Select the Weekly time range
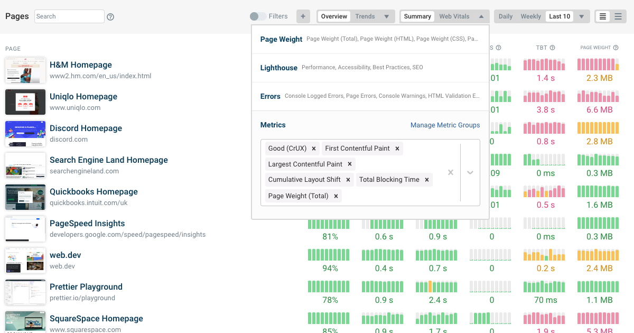The image size is (634, 333). (530, 16)
